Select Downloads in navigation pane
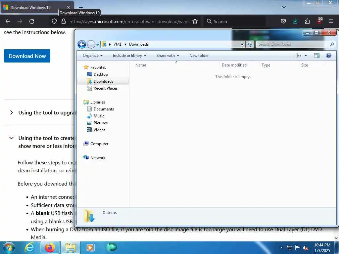339x254 pixels. point(103,81)
